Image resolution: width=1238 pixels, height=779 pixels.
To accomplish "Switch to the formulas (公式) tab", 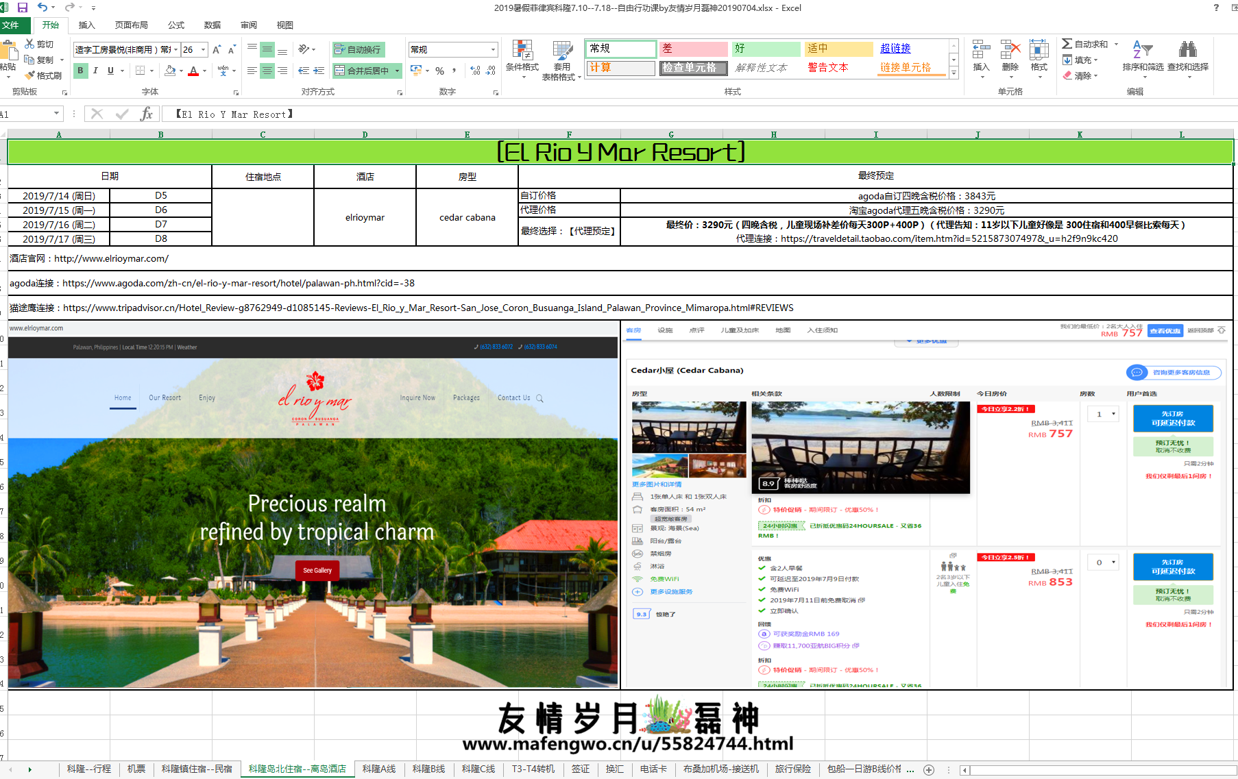I will click(x=176, y=25).
